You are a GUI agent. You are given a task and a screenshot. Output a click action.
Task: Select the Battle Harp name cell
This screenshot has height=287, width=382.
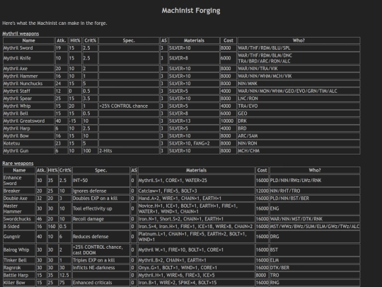(x=19, y=275)
